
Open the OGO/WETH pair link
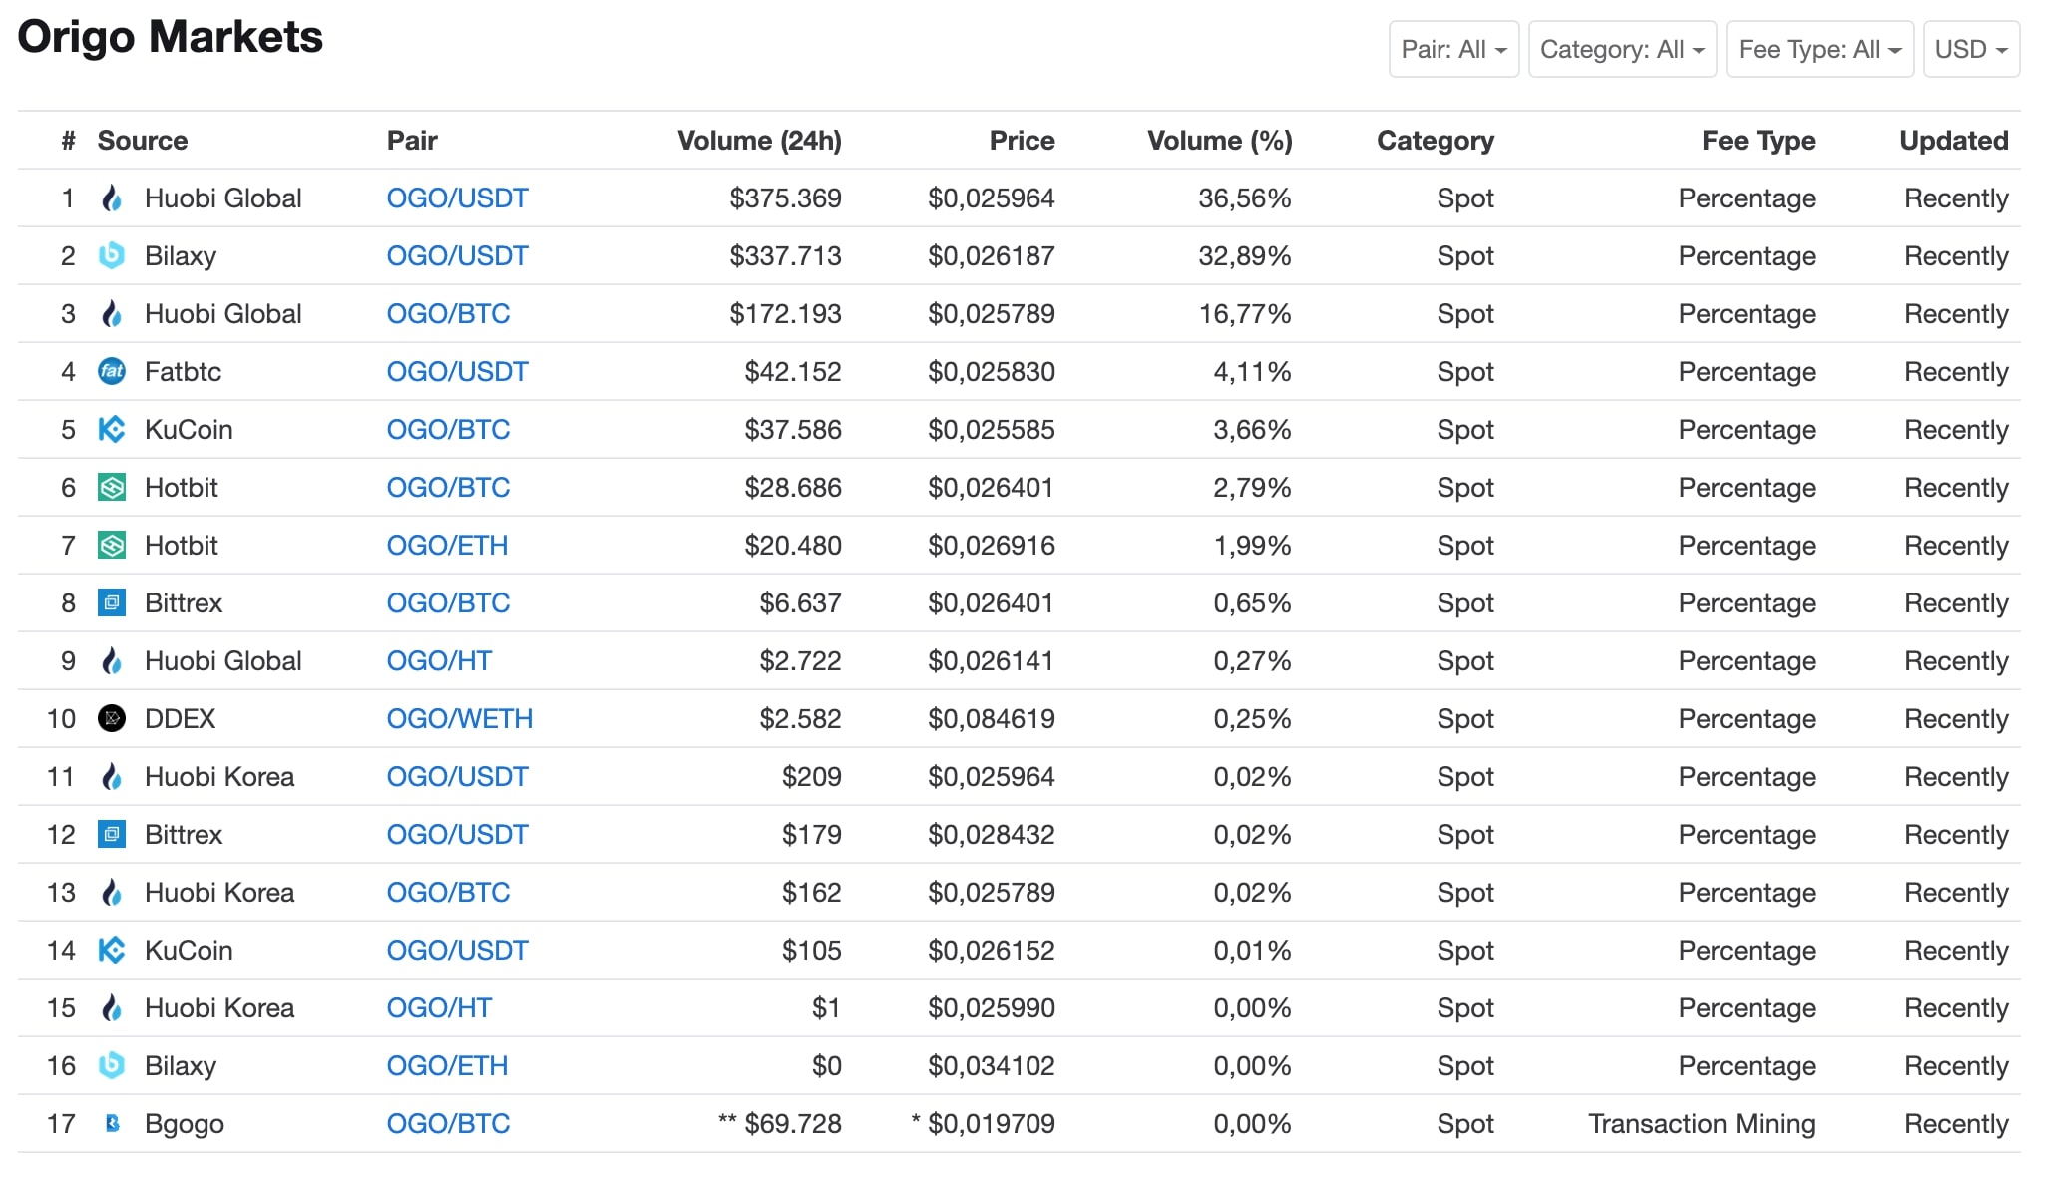pyautogui.click(x=460, y=719)
